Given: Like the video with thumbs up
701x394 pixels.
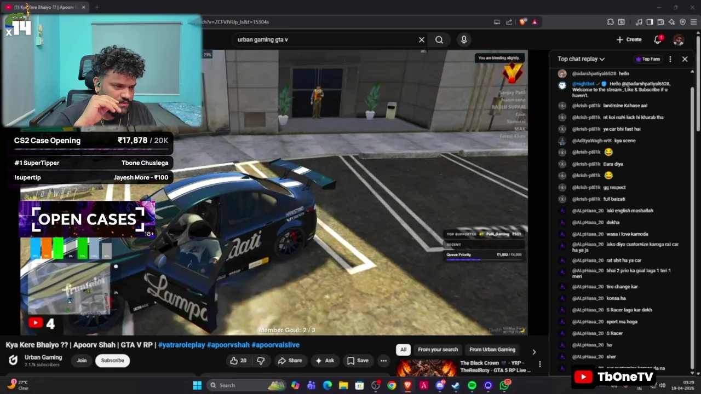Looking at the screenshot, I should coord(238,361).
